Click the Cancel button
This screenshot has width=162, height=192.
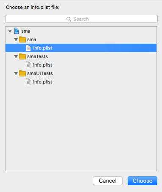click(x=108, y=181)
